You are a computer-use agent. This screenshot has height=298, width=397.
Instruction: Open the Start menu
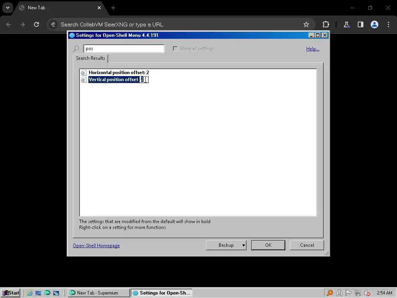click(x=10, y=293)
